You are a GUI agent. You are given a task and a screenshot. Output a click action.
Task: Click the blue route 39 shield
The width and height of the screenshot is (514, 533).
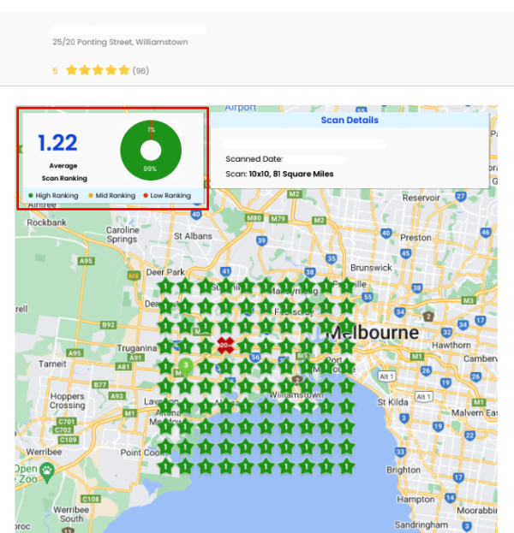pos(261,241)
